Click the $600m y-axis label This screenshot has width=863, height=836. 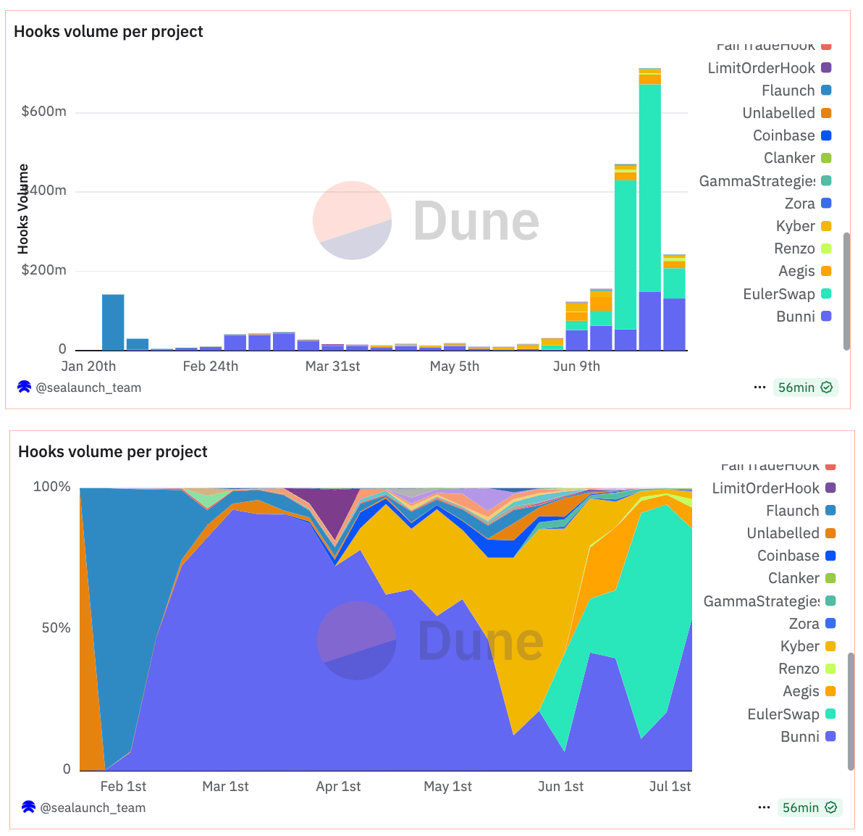click(x=43, y=112)
